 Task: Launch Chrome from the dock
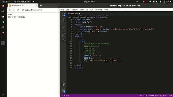coord(3,11)
